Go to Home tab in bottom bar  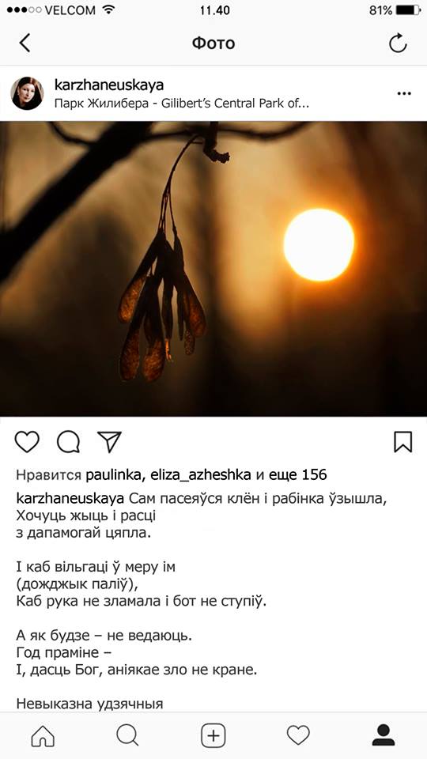43,736
